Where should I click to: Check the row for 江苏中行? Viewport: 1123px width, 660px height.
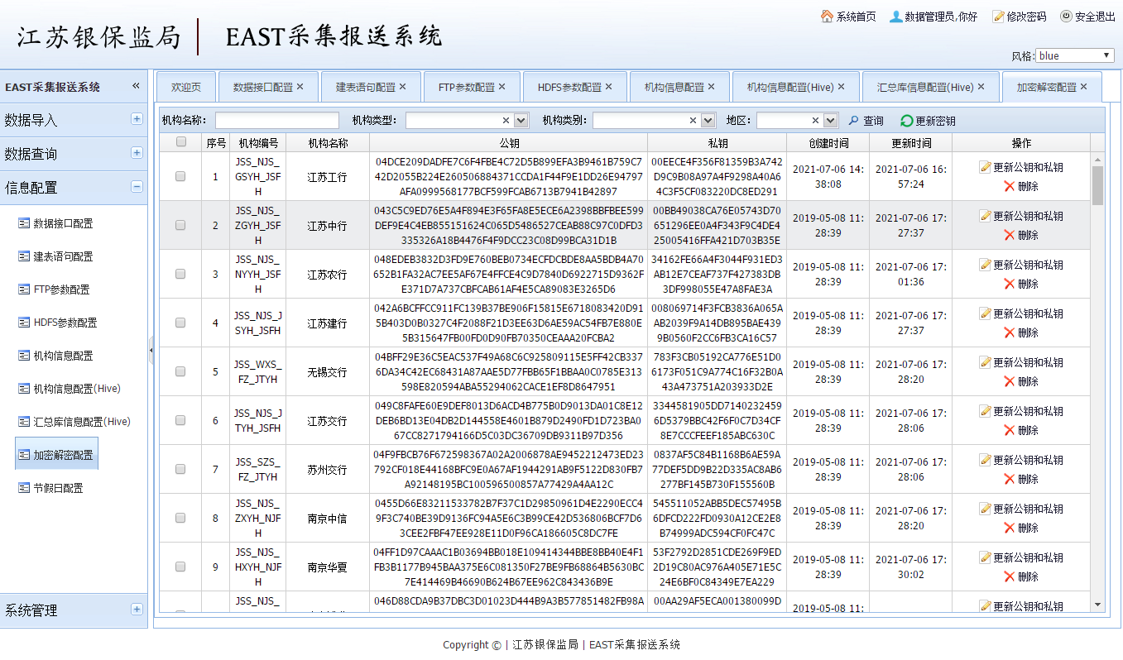pyautogui.click(x=180, y=225)
